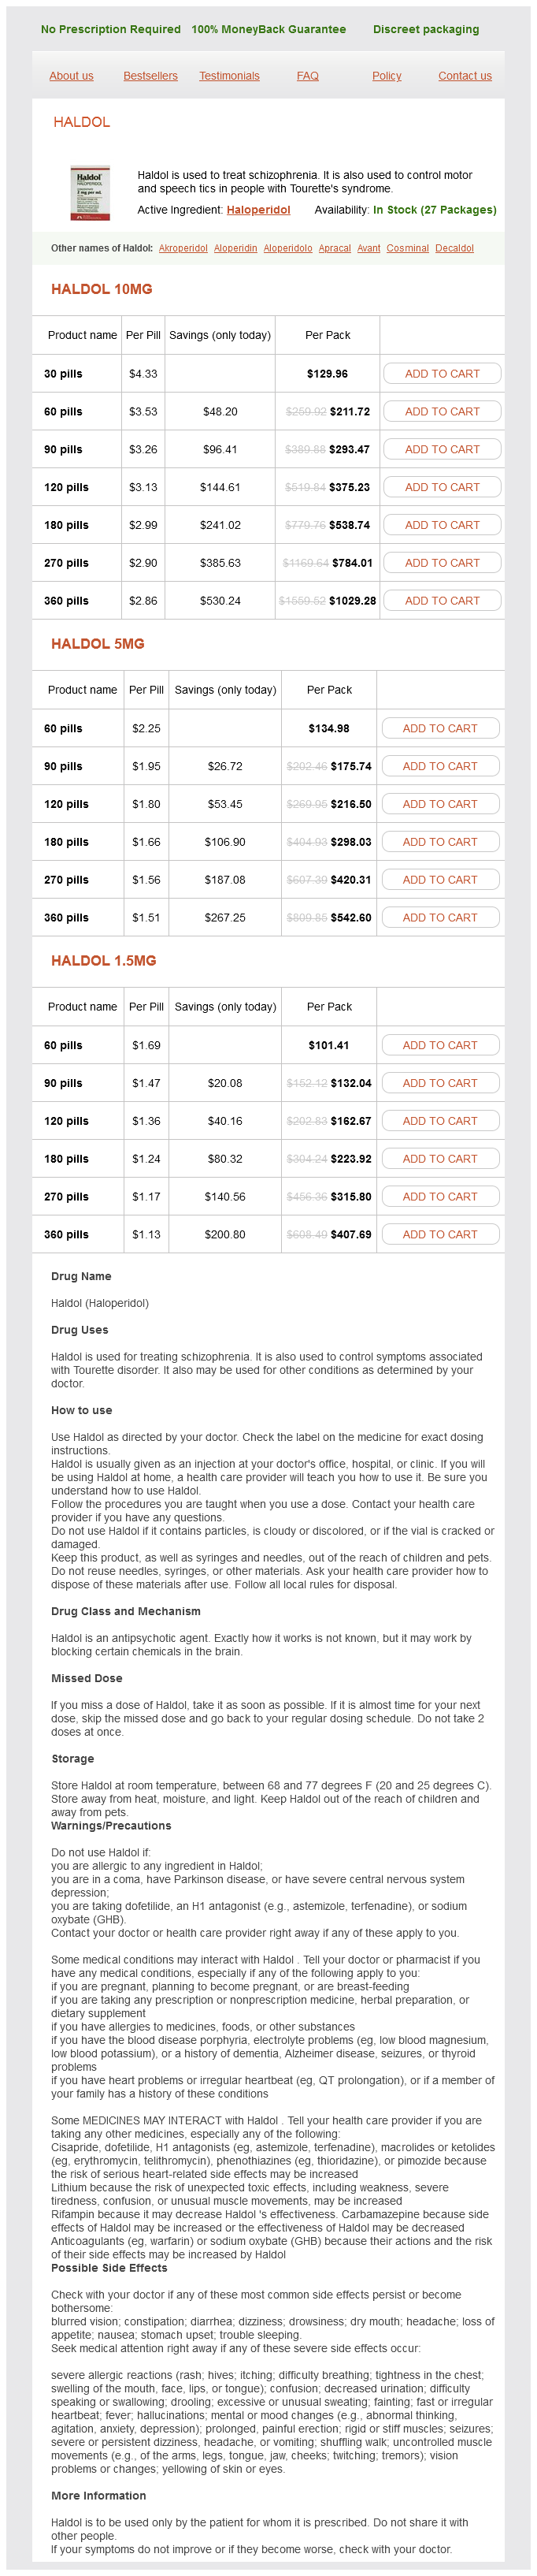Open the Contact us page
537x2576 pixels.
[x=464, y=76]
